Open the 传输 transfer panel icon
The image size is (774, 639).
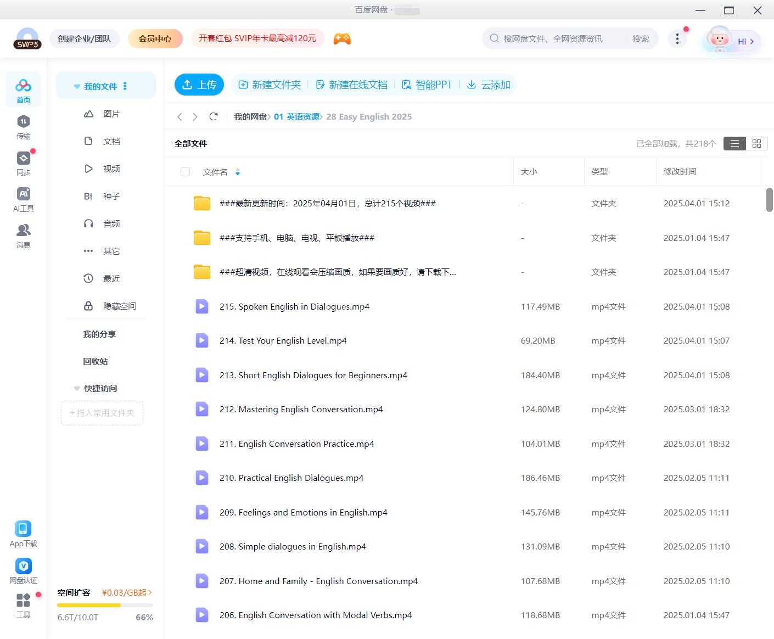tap(23, 127)
